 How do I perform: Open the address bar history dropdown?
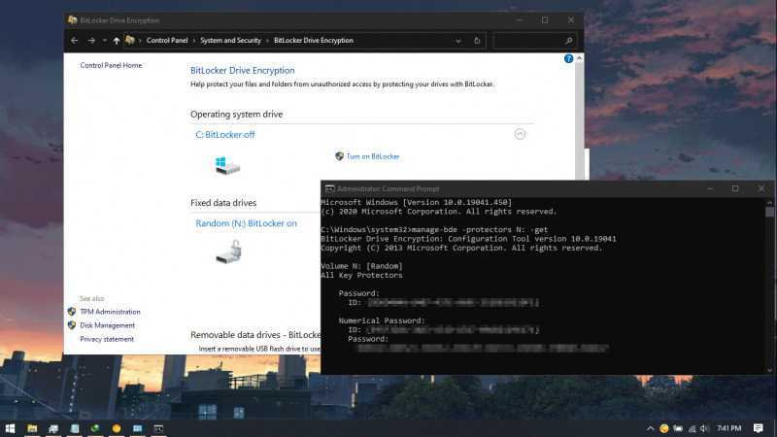tap(458, 41)
